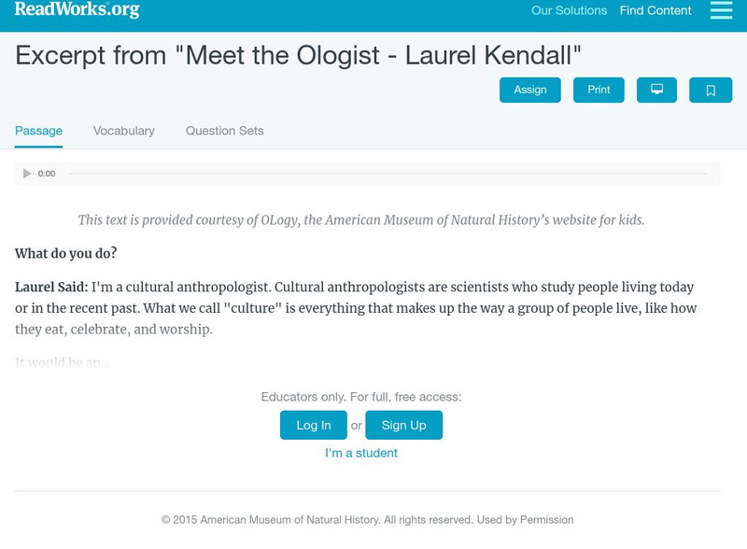Assign this passage to students
Image resolution: width=747 pixels, height=549 pixels.
coord(531,90)
